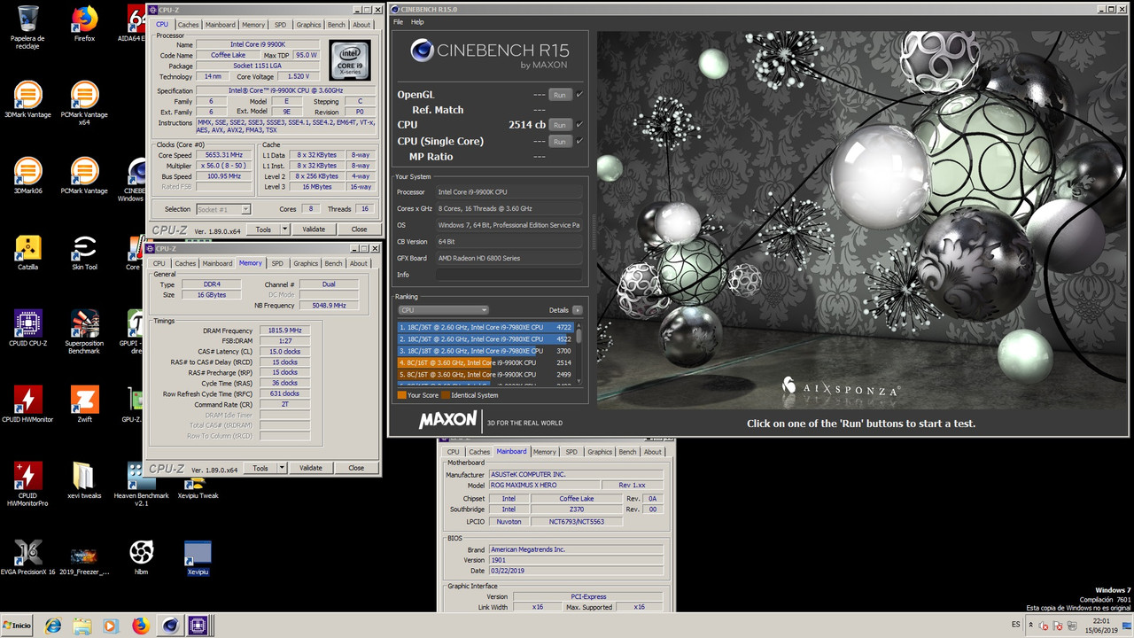Open Windows Explorer from the taskbar
The height and width of the screenshot is (638, 1134).
click(82, 626)
